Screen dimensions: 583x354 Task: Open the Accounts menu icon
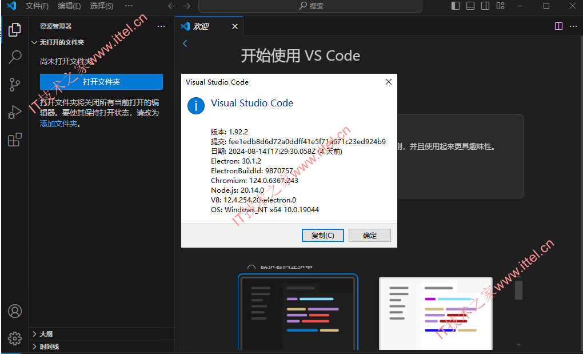point(15,311)
